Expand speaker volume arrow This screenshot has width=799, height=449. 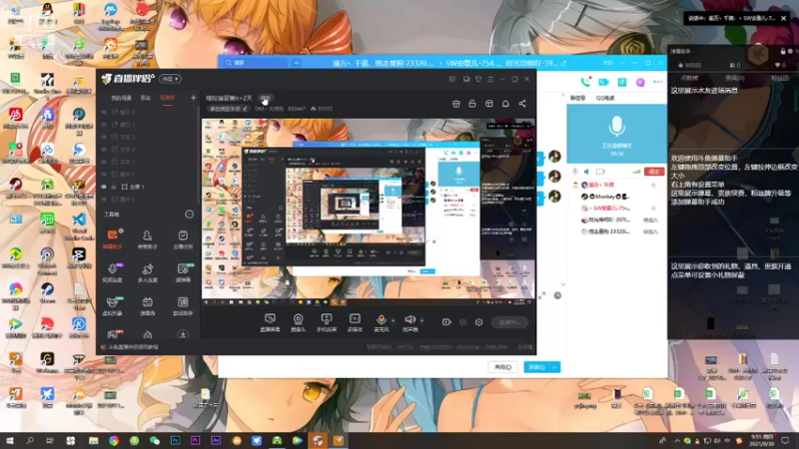pos(421,320)
